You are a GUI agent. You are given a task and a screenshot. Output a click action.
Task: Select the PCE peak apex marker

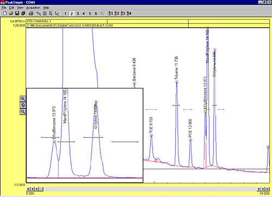point(190,139)
